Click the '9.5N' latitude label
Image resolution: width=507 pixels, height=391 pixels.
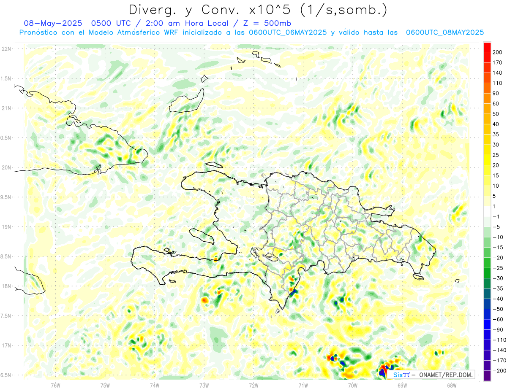(6, 197)
